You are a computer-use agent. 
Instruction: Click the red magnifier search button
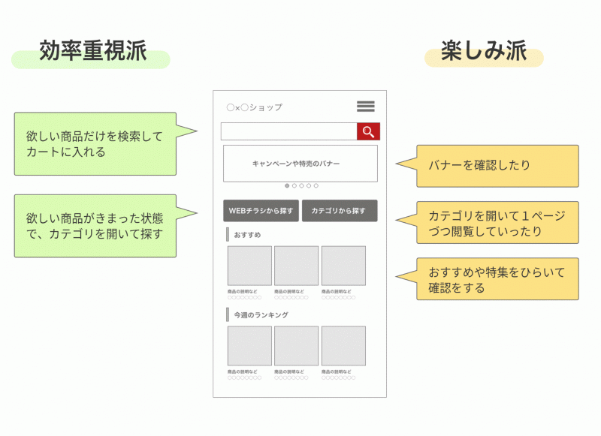point(368,132)
